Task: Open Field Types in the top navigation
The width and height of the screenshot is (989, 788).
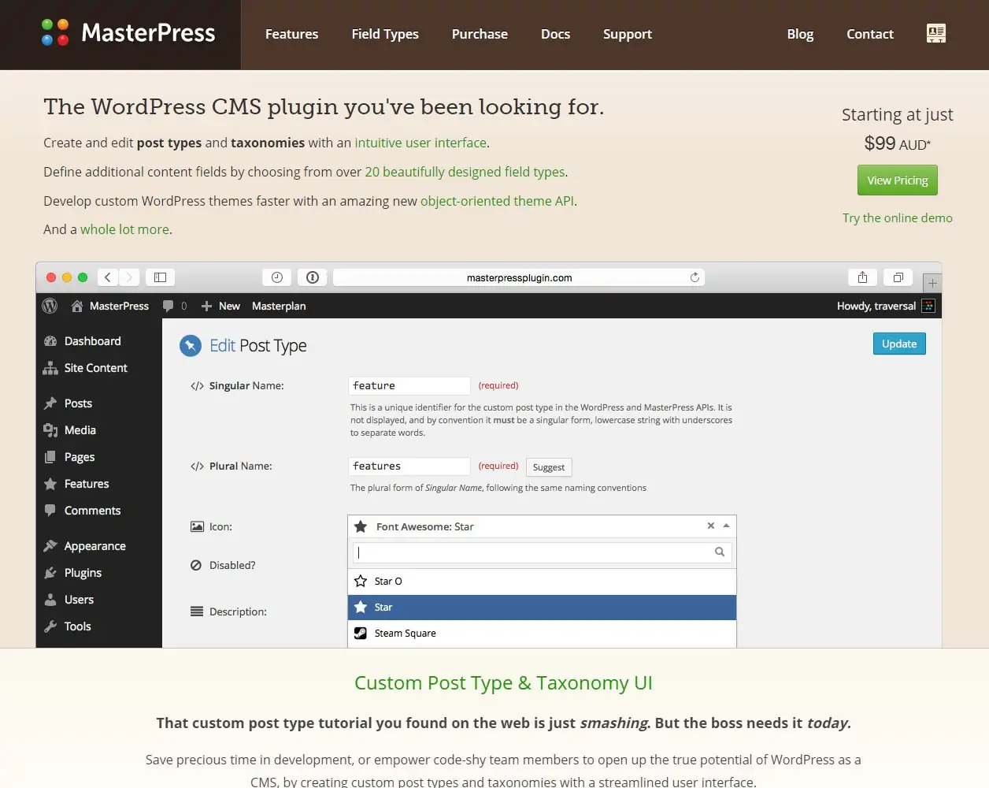Action: tap(385, 34)
